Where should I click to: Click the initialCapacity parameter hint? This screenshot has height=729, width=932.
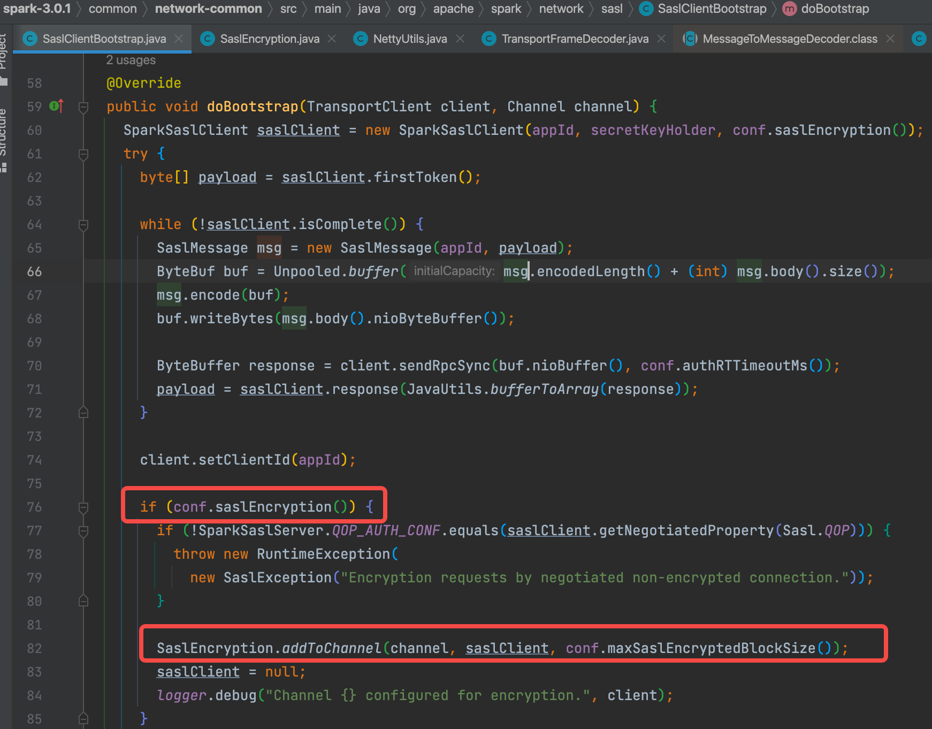coord(454,271)
